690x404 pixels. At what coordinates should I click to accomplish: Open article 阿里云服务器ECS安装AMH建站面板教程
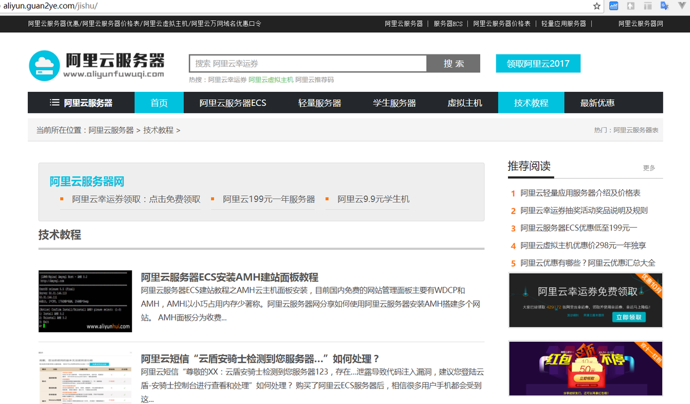pos(230,277)
